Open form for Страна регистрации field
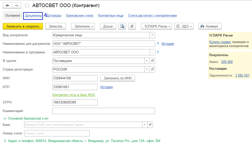Viewport: 252px width, 145px height. click(x=152, y=69)
